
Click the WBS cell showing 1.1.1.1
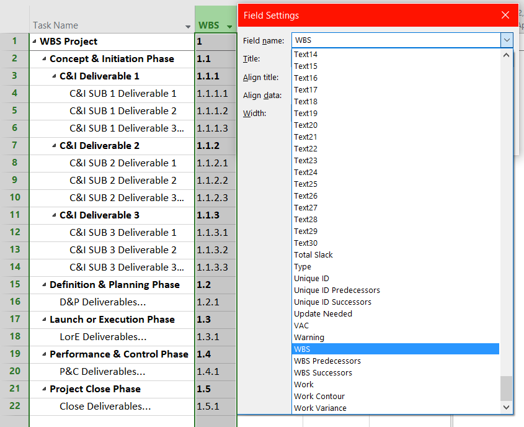(216, 94)
